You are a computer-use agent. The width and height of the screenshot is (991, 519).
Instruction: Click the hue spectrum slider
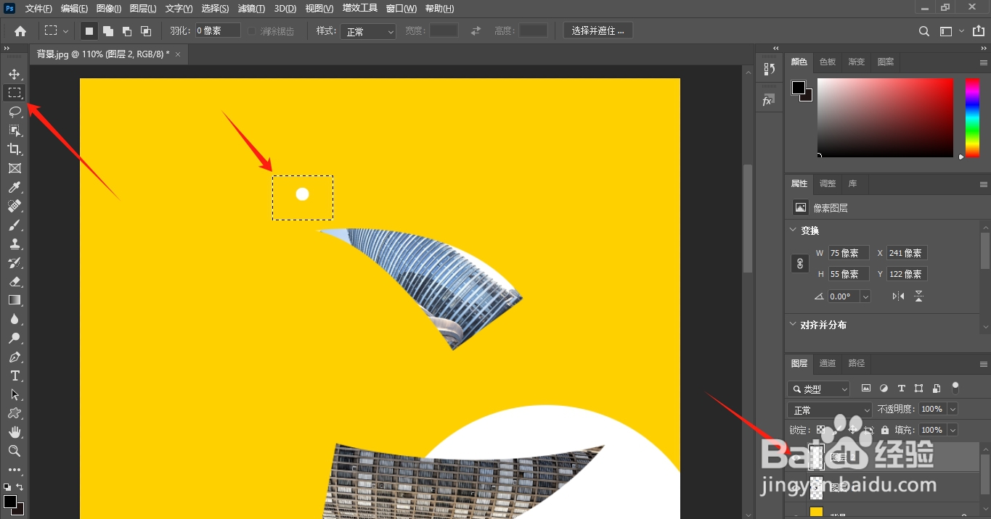[x=972, y=117]
